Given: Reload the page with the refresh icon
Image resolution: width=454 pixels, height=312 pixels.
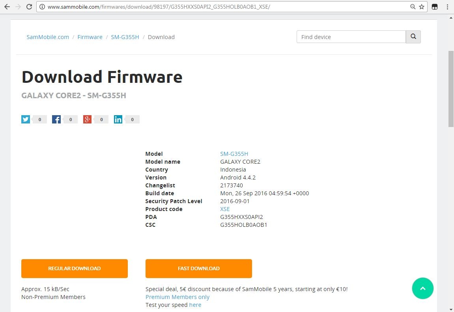Looking at the screenshot, I should click(x=29, y=7).
